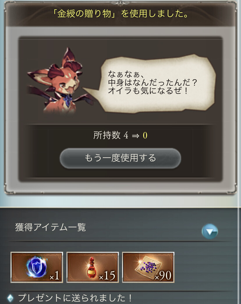Collapse the 獲得アイテム一覧 list with blue arrow
The image size is (241, 304).
tap(210, 231)
